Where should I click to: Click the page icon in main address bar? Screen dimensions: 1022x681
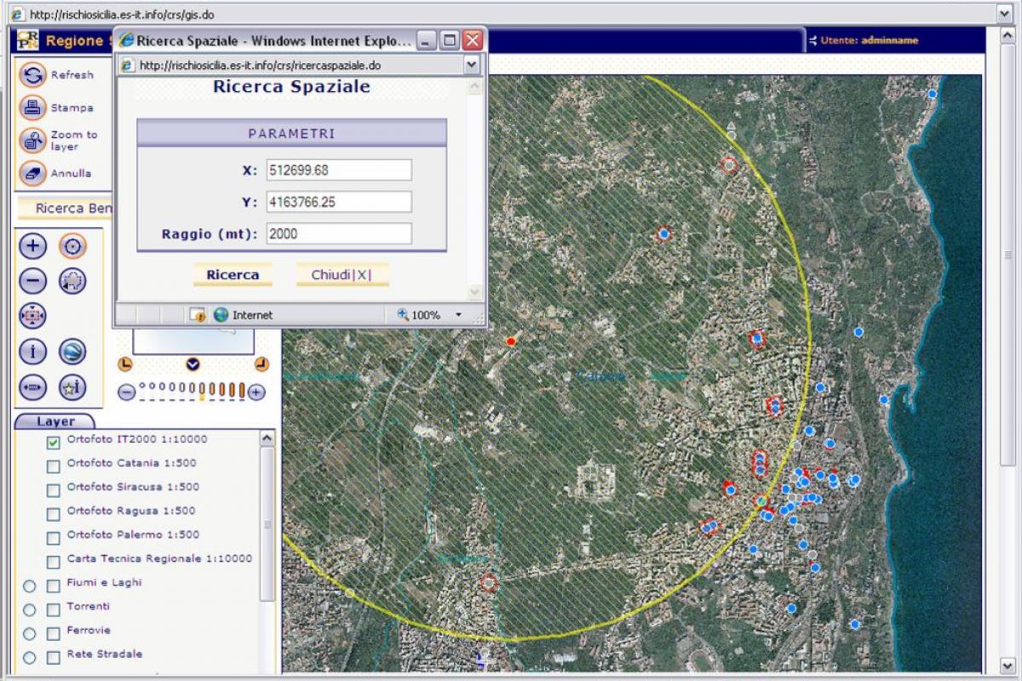[17, 14]
